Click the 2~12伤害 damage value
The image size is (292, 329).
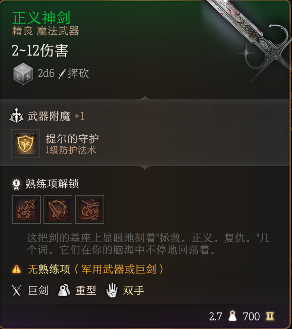[x=40, y=50]
